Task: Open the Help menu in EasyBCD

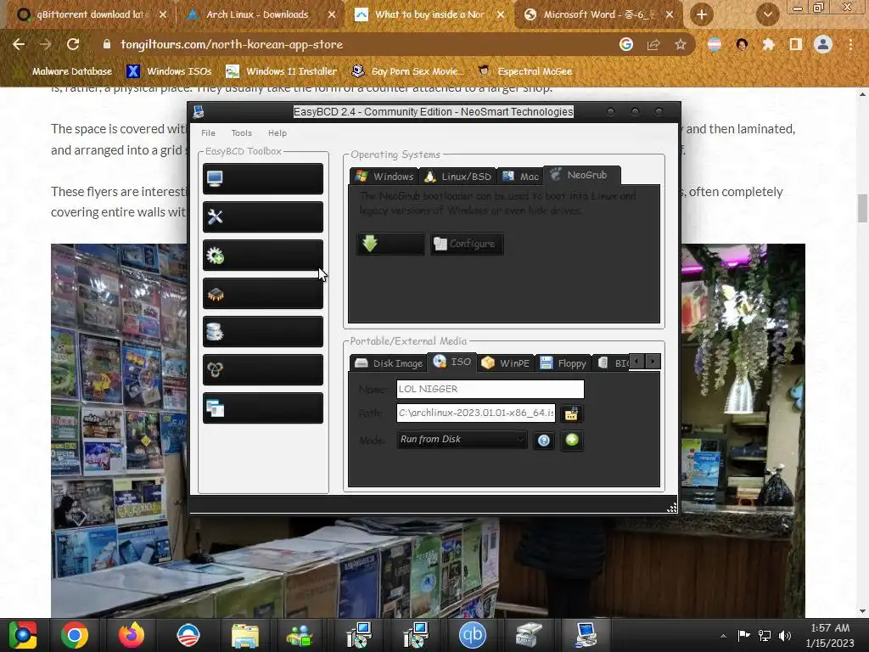Action: [278, 133]
